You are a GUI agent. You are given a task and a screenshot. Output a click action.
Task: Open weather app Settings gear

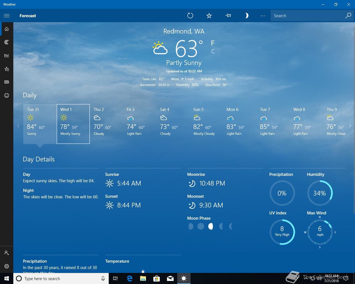pyautogui.click(x=7, y=266)
